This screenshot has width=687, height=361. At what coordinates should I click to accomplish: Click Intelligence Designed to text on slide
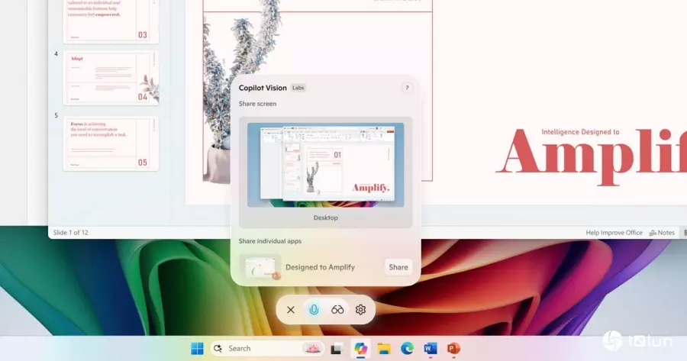pyautogui.click(x=580, y=132)
